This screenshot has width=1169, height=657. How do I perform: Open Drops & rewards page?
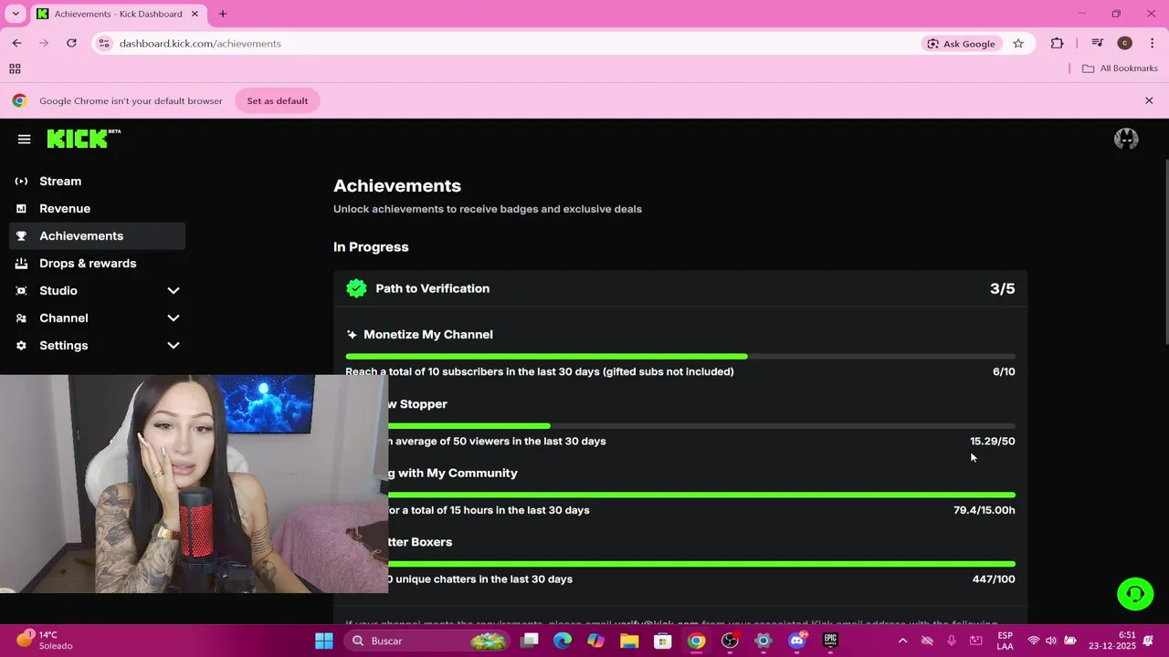pyautogui.click(x=88, y=263)
